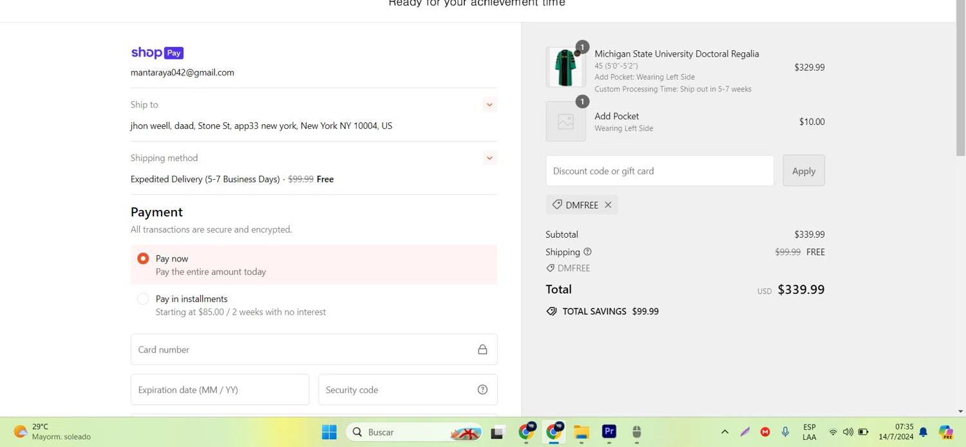
Task: Click the battery tray icon
Action: tap(864, 432)
